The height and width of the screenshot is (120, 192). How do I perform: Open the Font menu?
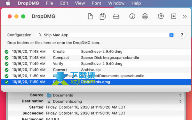[x=97, y=3]
